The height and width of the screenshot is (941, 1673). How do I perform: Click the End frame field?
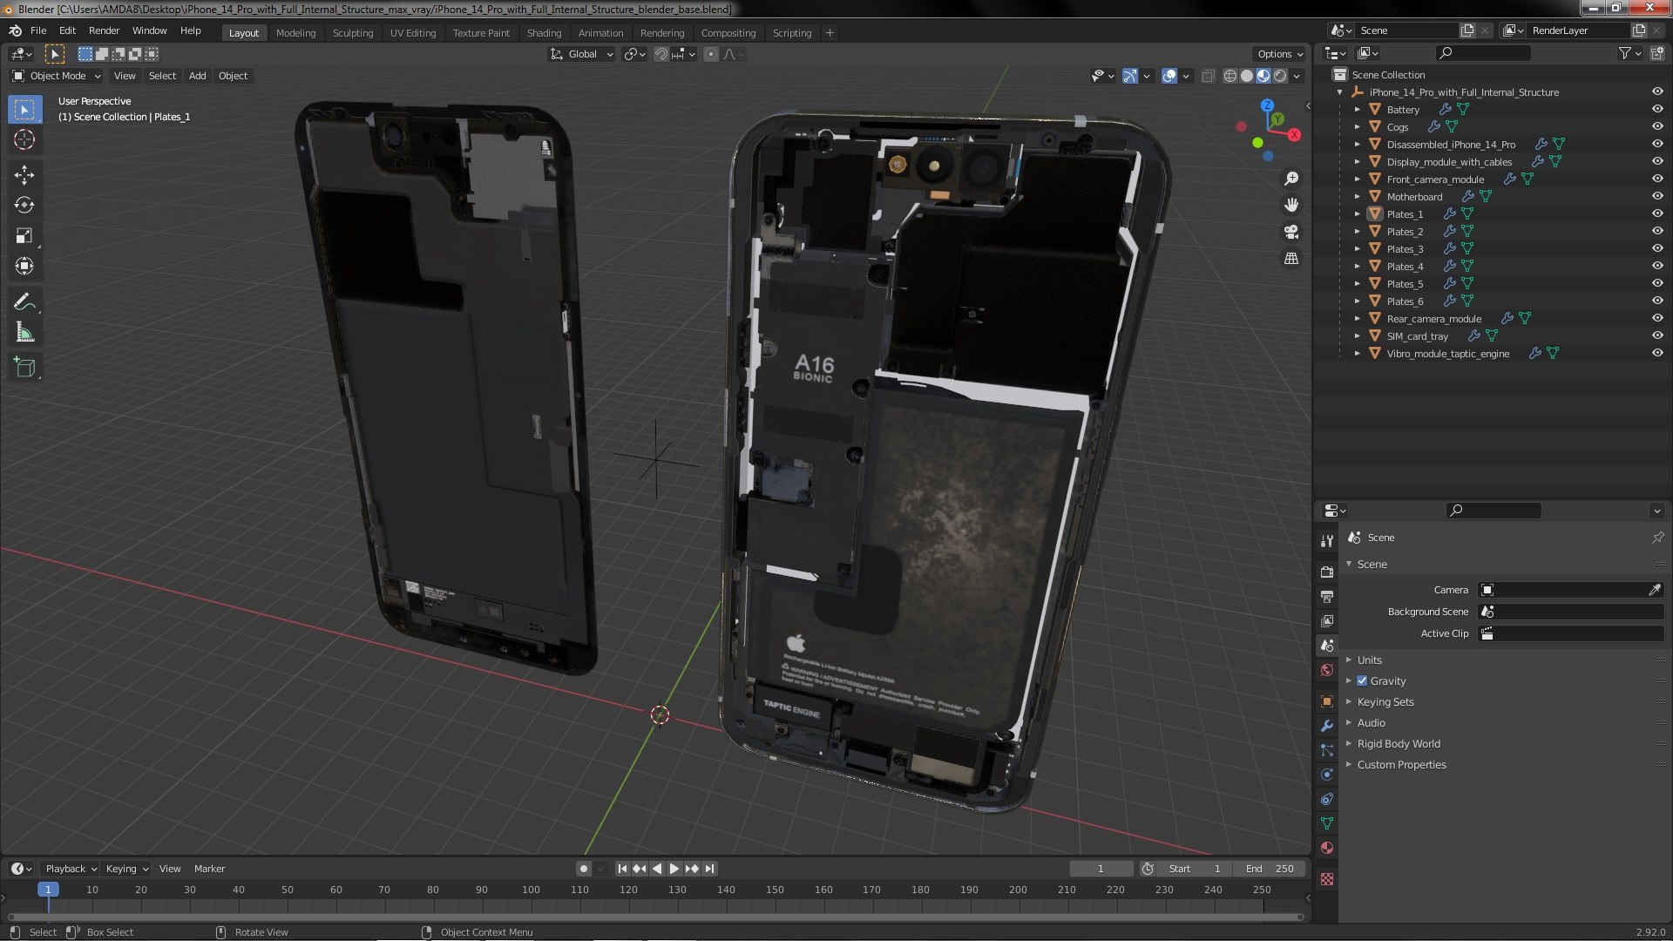[1271, 870]
